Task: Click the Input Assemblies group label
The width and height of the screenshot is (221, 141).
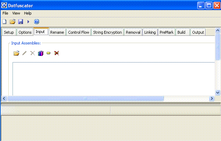Action: pyautogui.click(x=26, y=43)
